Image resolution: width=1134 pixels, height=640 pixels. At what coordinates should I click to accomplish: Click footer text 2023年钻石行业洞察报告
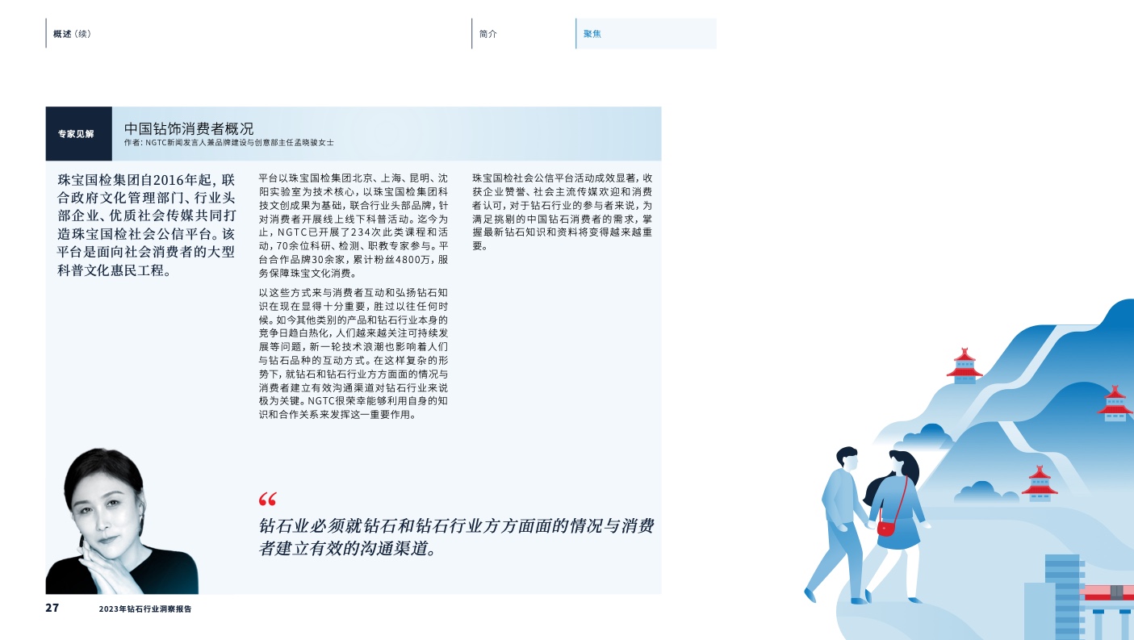(x=145, y=609)
